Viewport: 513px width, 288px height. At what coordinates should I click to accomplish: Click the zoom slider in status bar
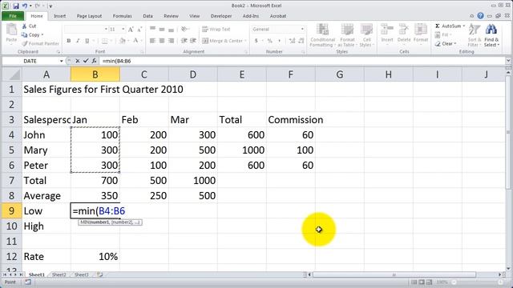pos(477,282)
